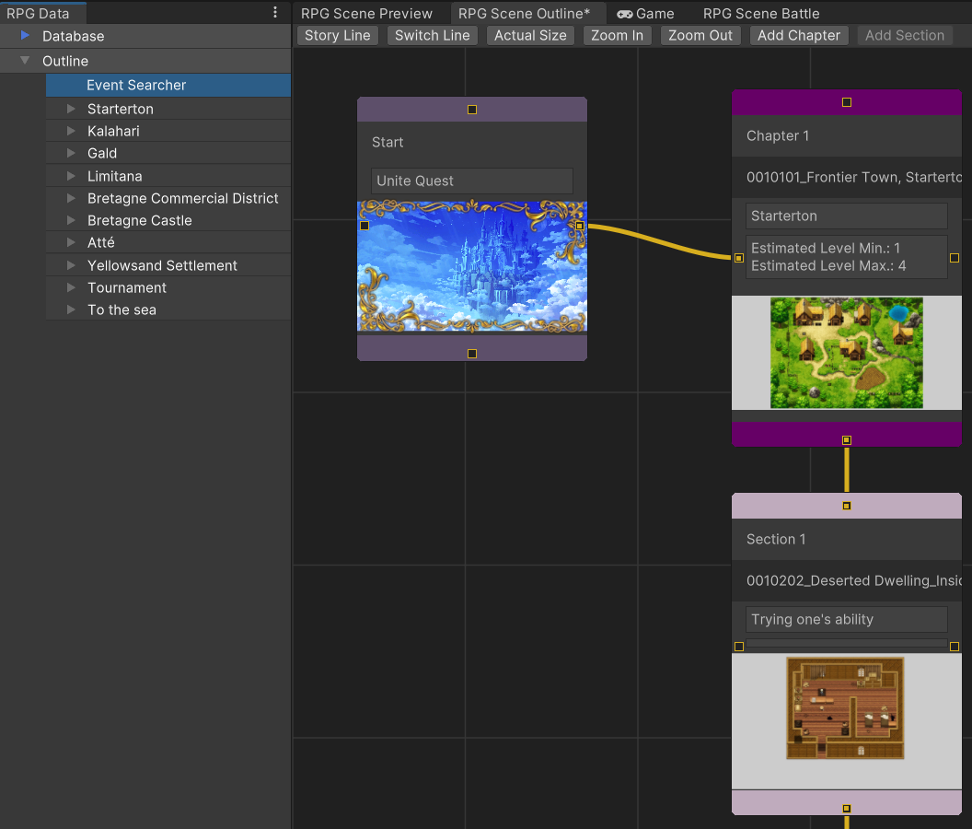Expand the Gald tree entry

point(71,153)
